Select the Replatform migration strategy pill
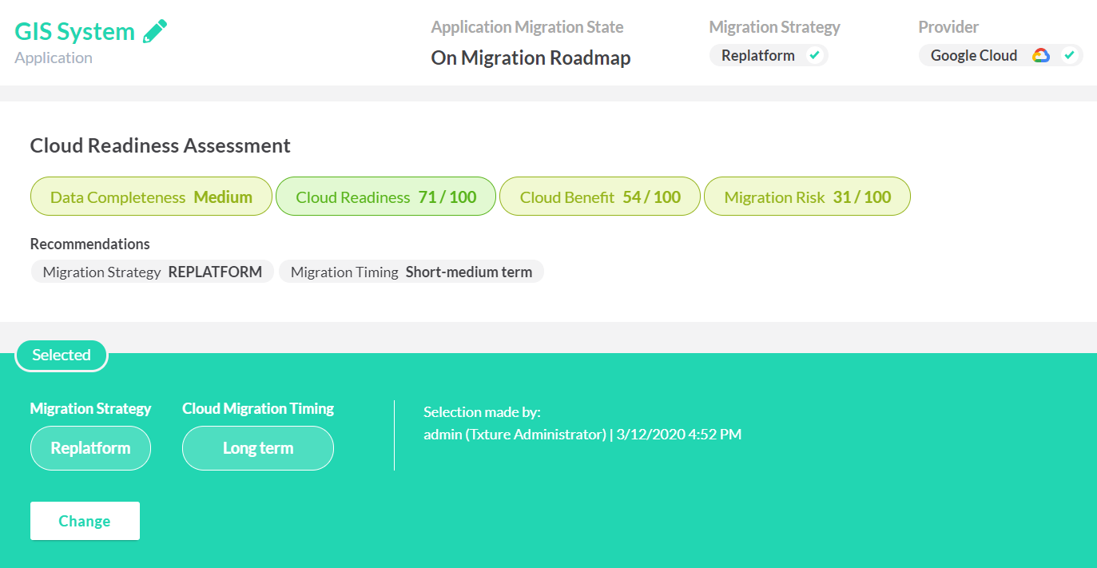This screenshot has width=1097, height=568. 90,448
